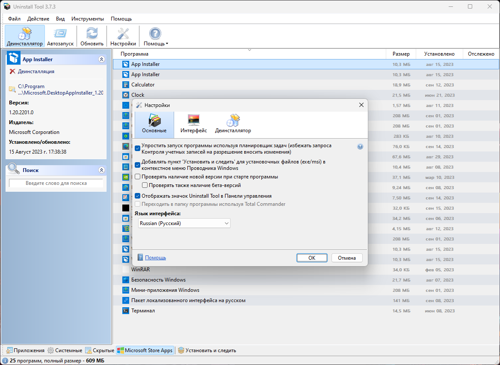Sort by the Отслежено column header
The width and height of the screenshot is (500, 365).
click(x=481, y=54)
